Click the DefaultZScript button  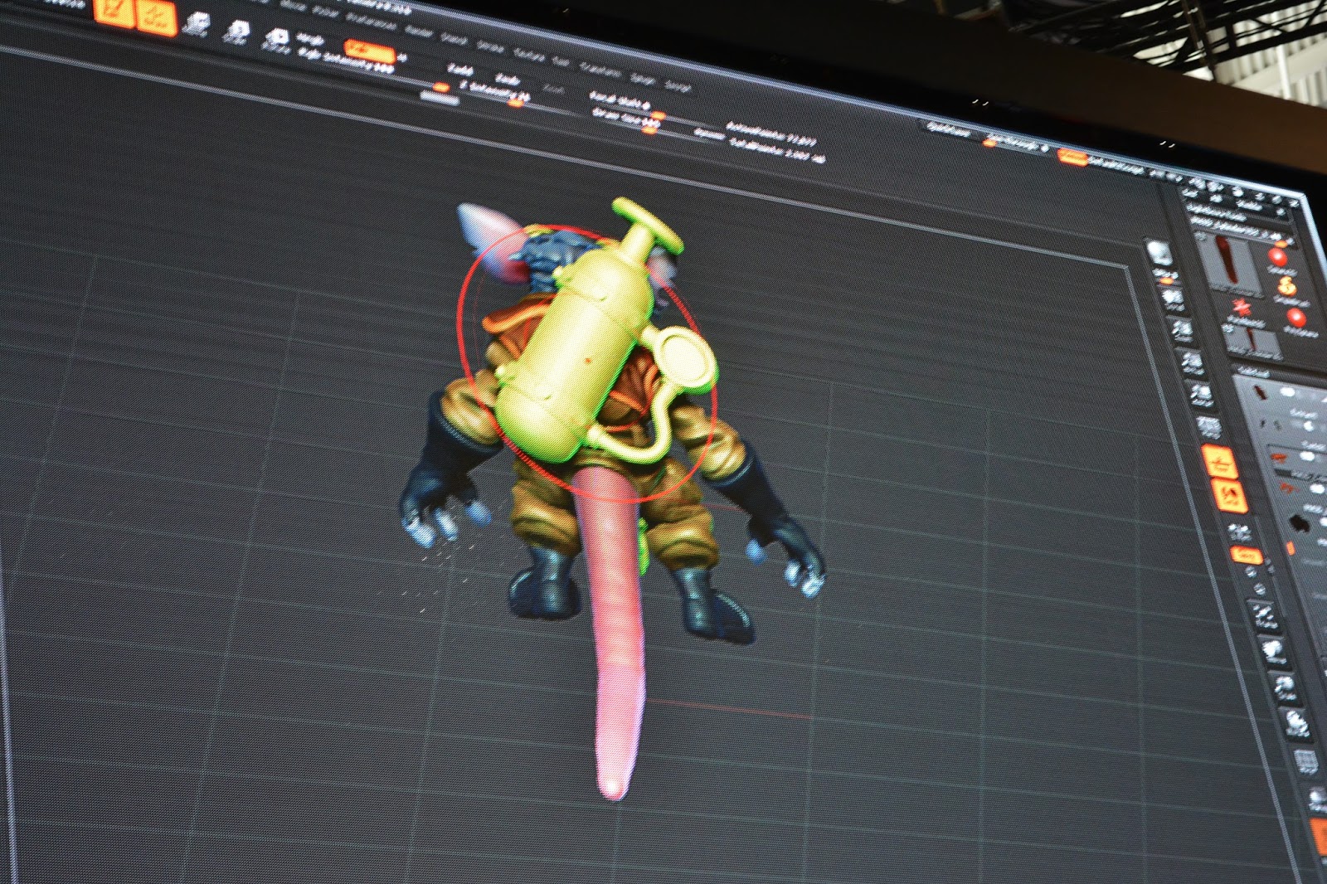coord(1116,166)
